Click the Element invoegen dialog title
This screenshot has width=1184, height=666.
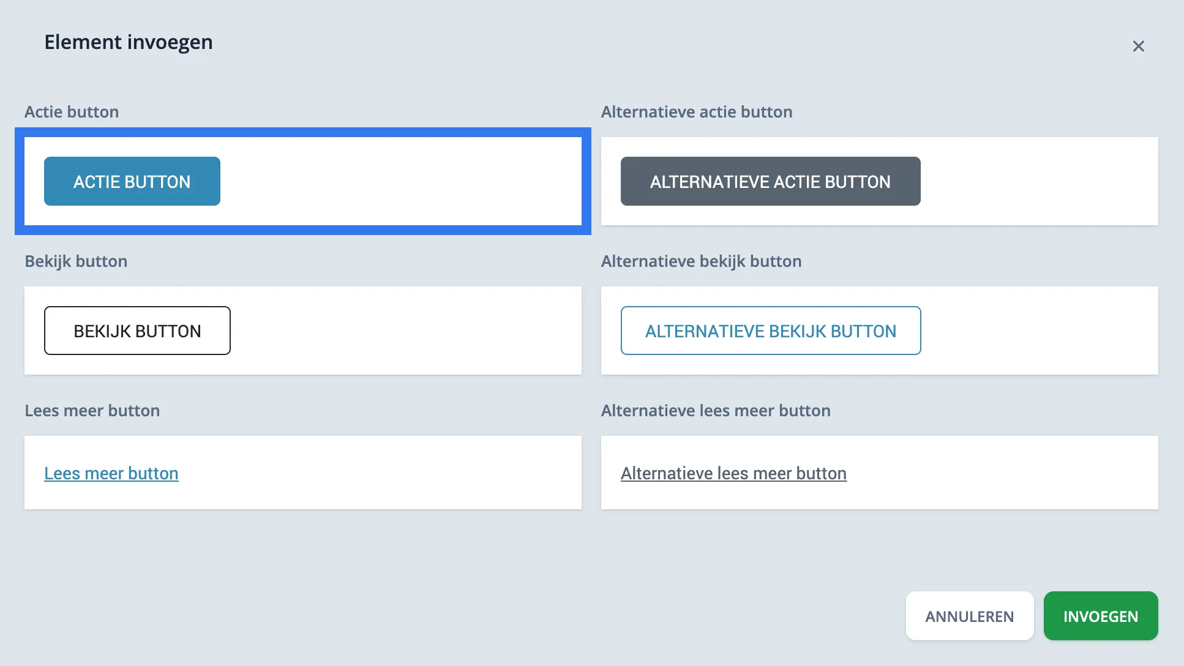128,42
